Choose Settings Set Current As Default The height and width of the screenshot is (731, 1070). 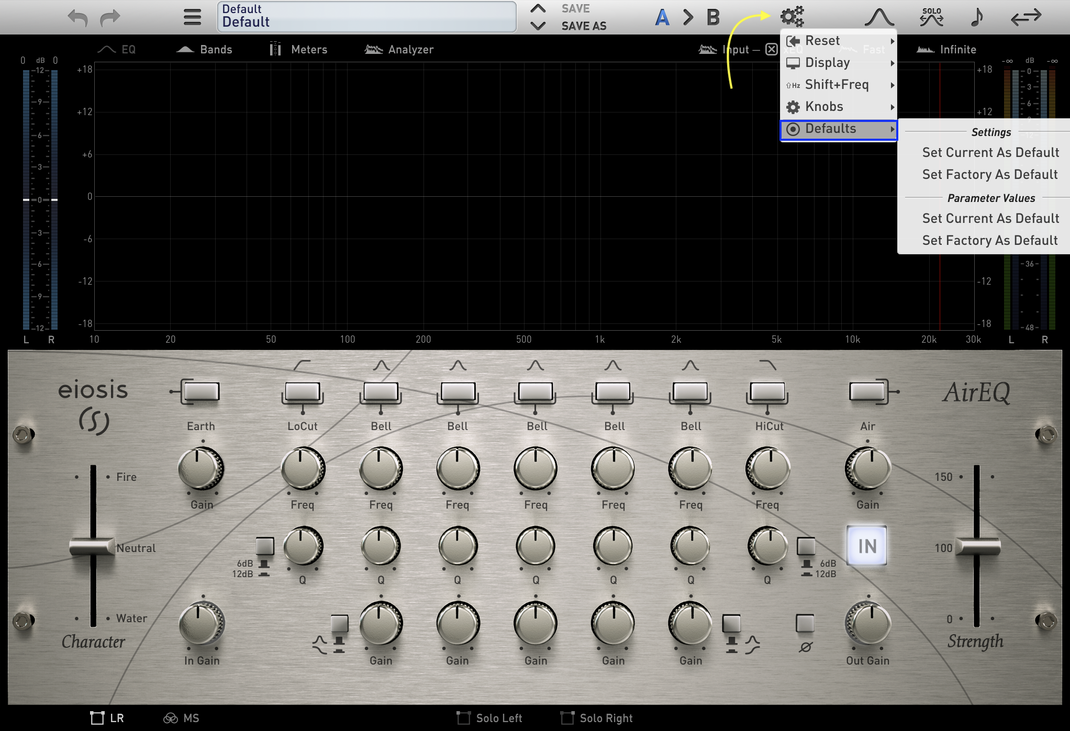point(990,152)
